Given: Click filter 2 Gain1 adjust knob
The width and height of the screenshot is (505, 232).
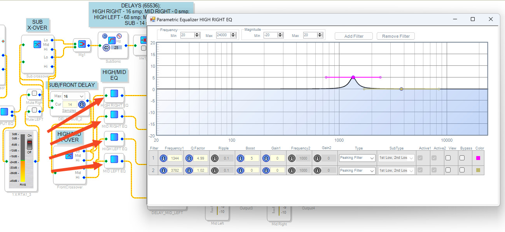Looking at the screenshot, I should point(266,170).
